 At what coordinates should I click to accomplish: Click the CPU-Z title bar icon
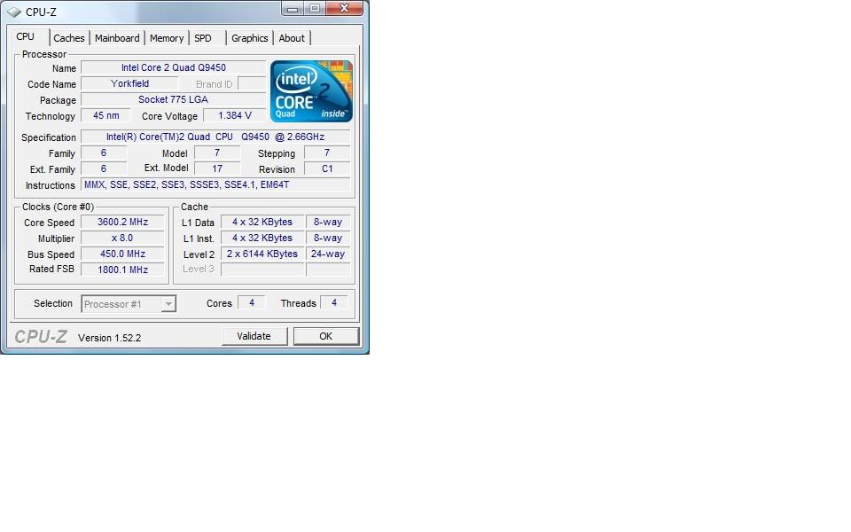click(x=14, y=12)
